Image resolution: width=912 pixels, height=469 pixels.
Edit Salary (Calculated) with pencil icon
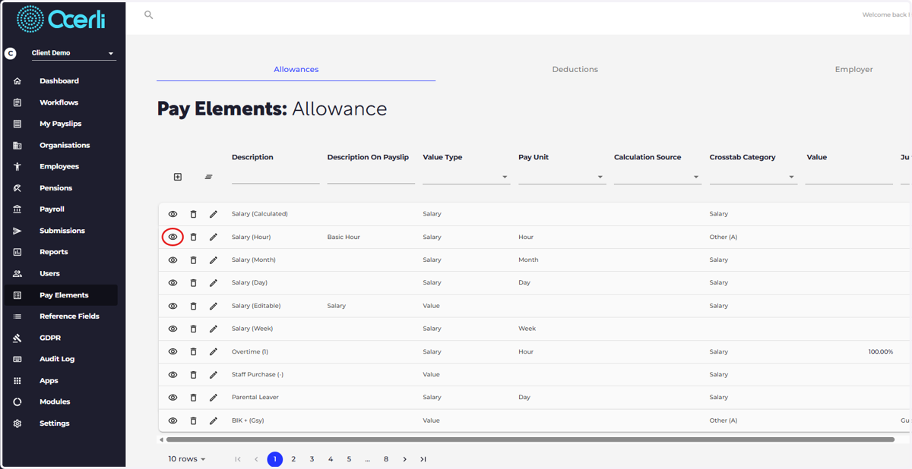point(214,214)
